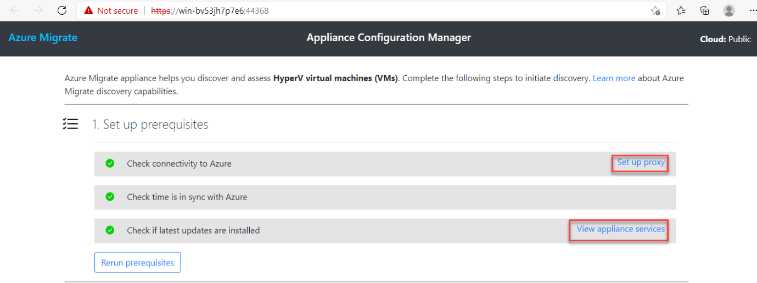Viewport: 757px width, 283px height.
Task: Click the Check connectivity to Azure text
Action: click(179, 163)
